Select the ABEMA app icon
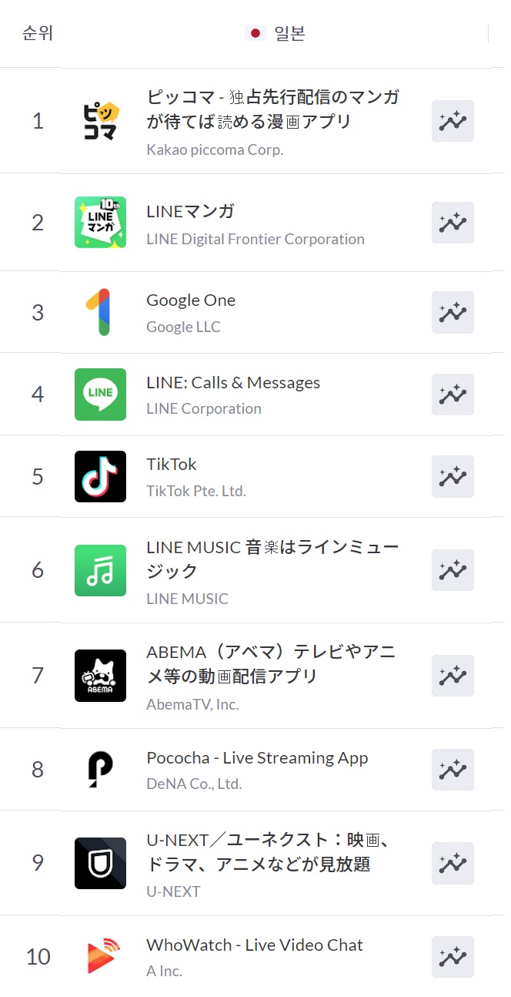 coord(100,676)
